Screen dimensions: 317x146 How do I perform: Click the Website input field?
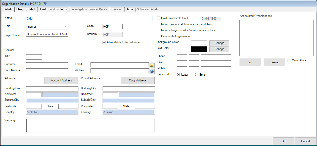coord(120,71)
